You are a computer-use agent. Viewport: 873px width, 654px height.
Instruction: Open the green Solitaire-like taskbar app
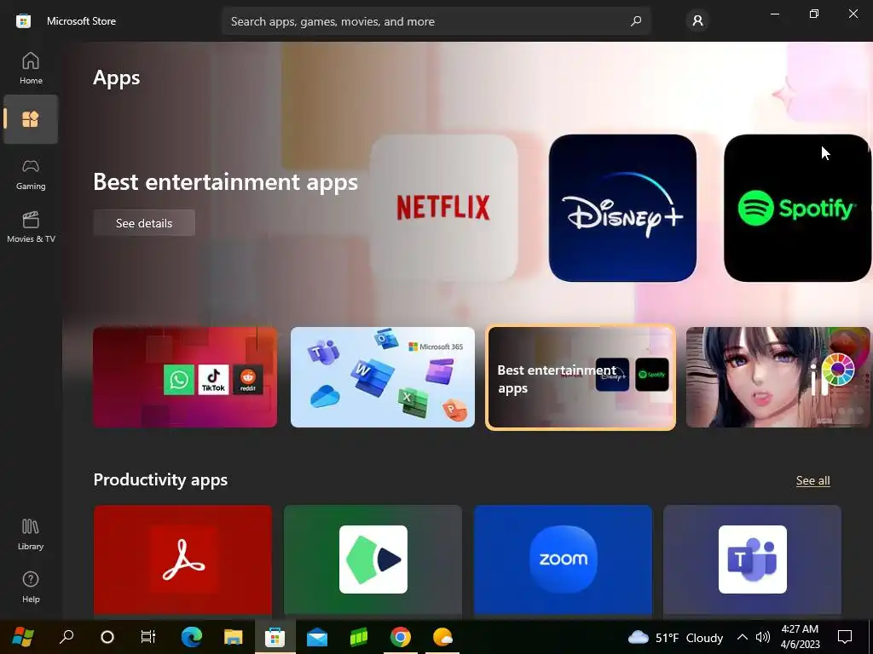click(359, 637)
